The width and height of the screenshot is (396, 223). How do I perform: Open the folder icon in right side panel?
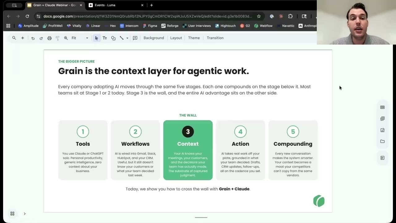coord(382,142)
